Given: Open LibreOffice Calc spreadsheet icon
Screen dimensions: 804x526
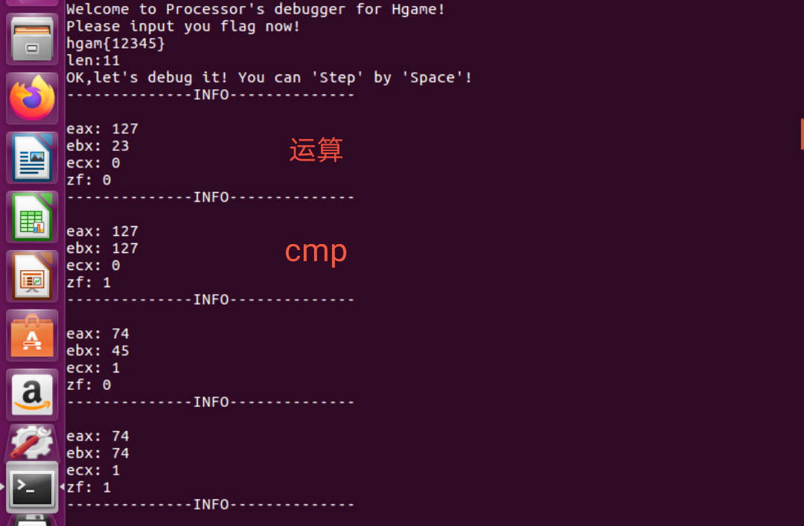Looking at the screenshot, I should coord(32,217).
